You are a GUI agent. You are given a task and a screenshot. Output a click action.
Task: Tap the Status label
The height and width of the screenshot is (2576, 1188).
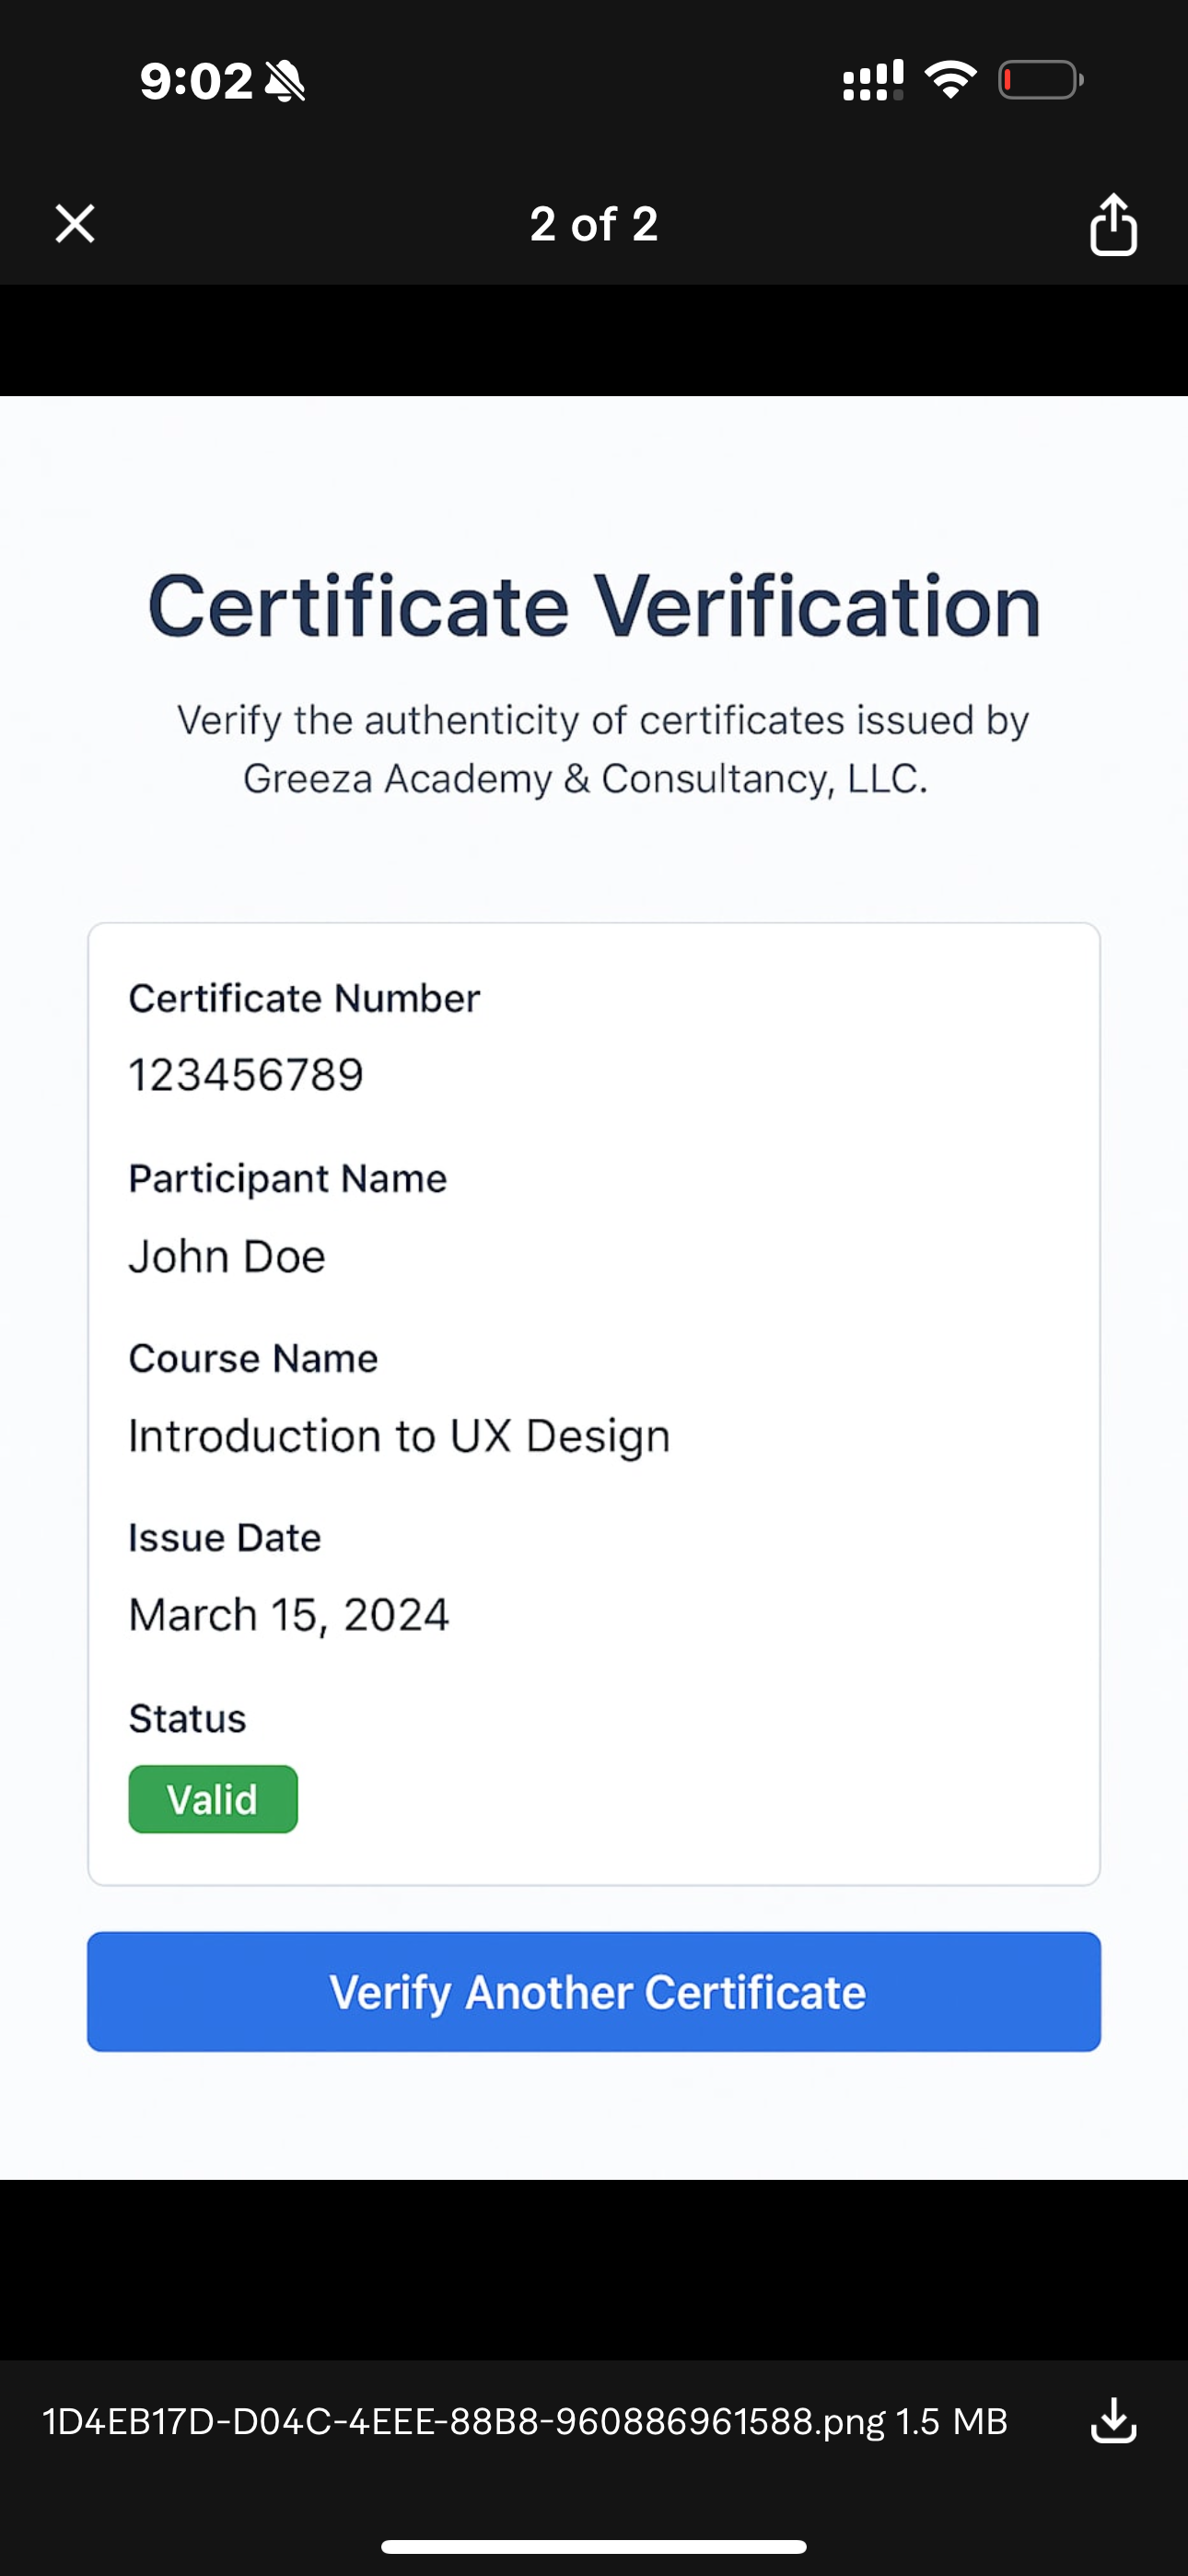pyautogui.click(x=187, y=1718)
